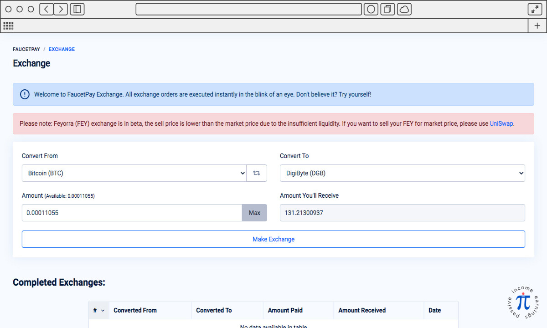Click the browser back arrow button

(x=46, y=9)
